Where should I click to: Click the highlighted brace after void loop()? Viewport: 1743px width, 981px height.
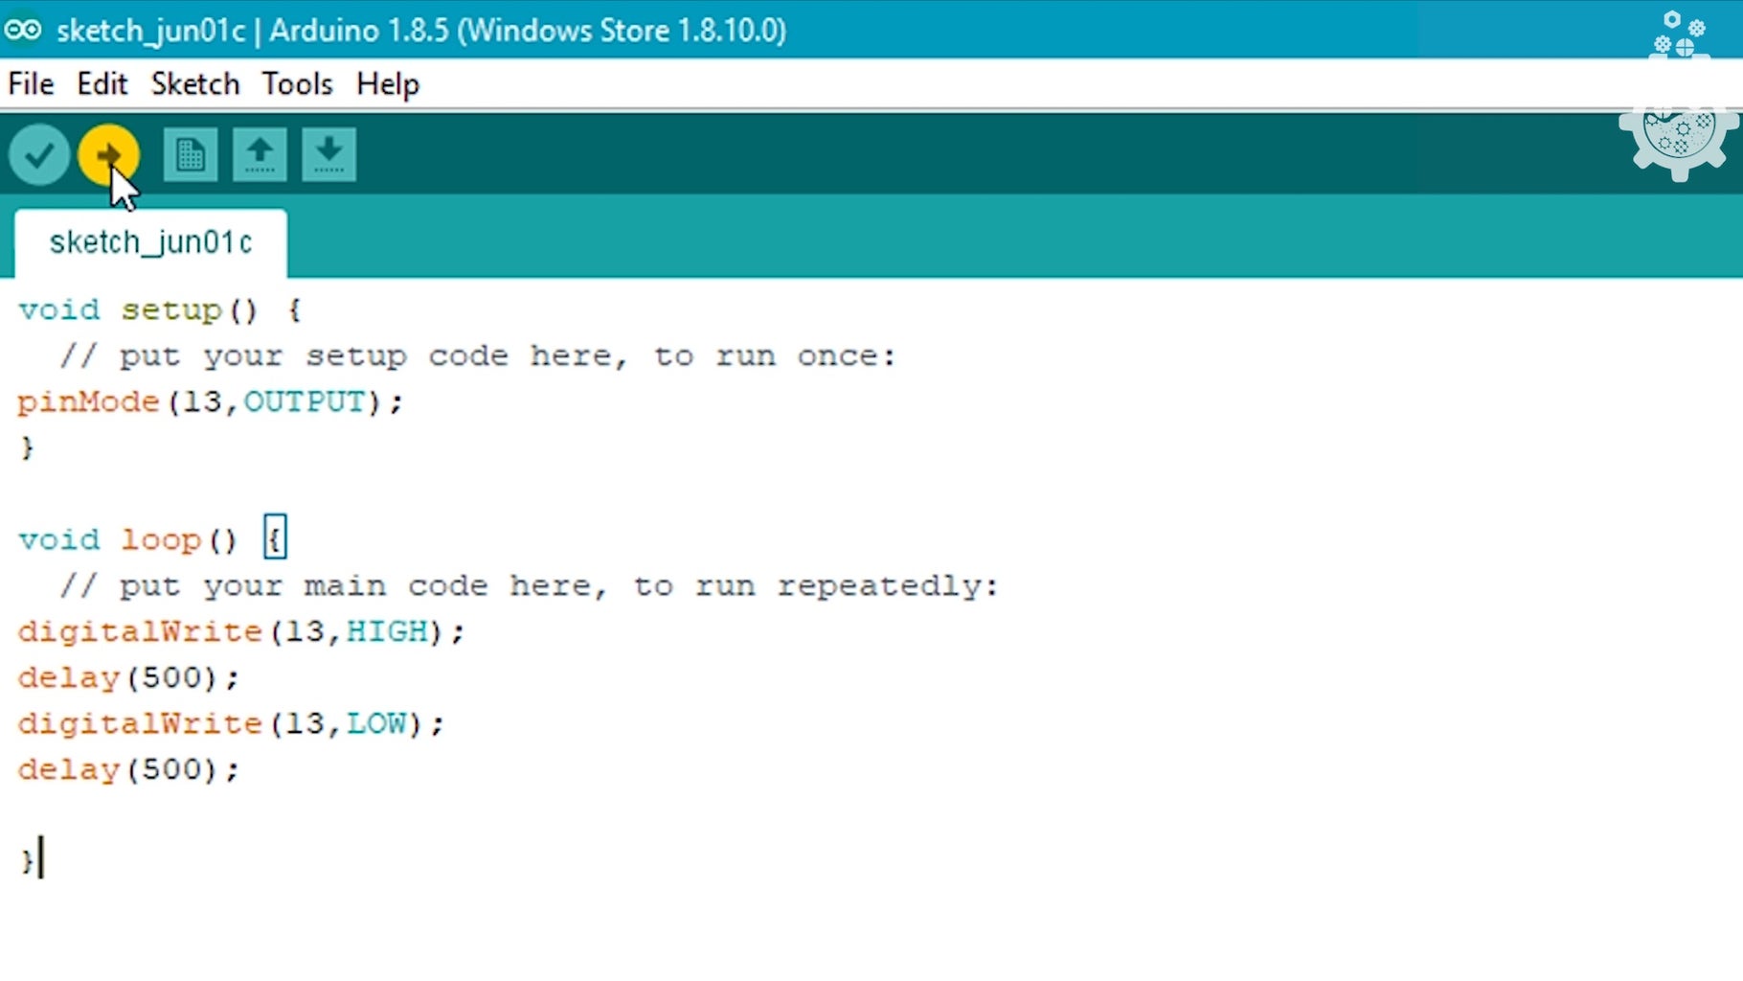pos(275,537)
